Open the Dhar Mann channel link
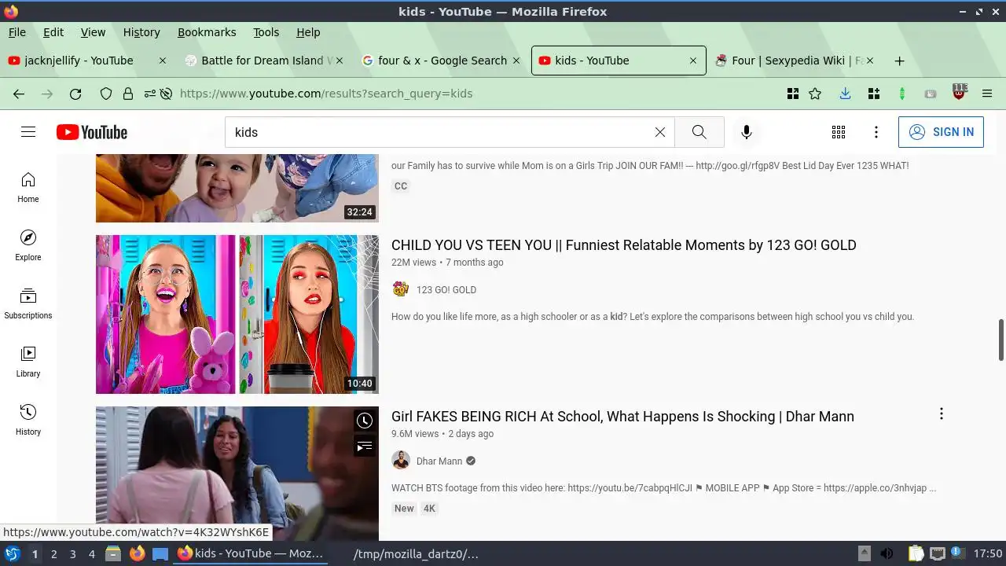This screenshot has height=566, width=1006. tap(439, 461)
